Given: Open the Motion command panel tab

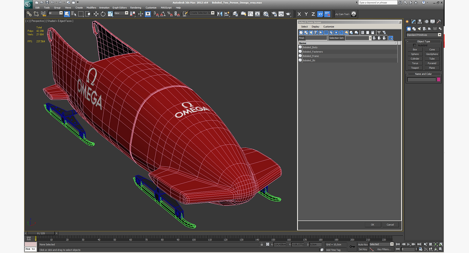Looking at the screenshot, I should pyautogui.click(x=426, y=22).
